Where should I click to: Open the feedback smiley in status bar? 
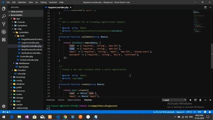click(x=205, y=112)
